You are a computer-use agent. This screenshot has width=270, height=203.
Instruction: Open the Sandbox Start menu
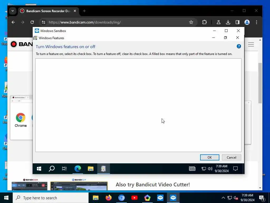point(39,168)
